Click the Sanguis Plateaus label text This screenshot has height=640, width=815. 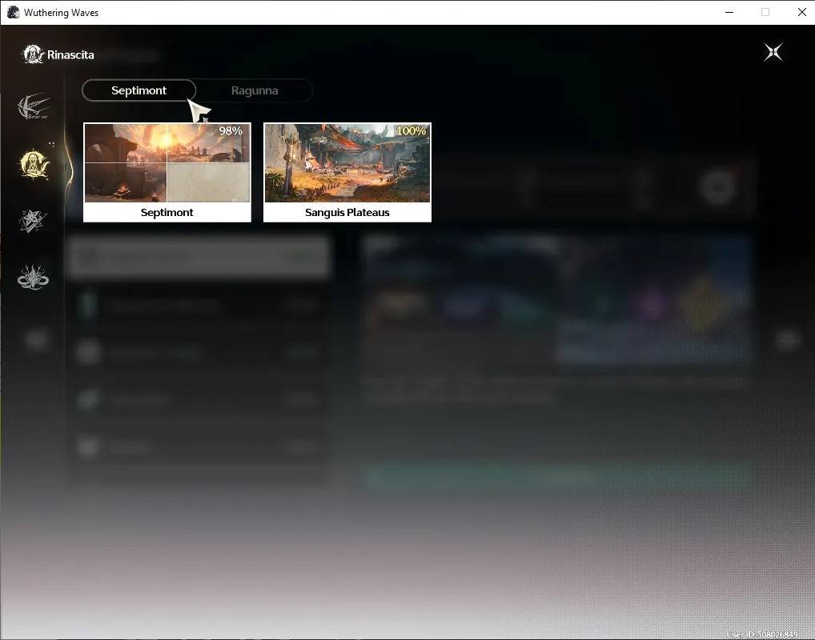[347, 213]
